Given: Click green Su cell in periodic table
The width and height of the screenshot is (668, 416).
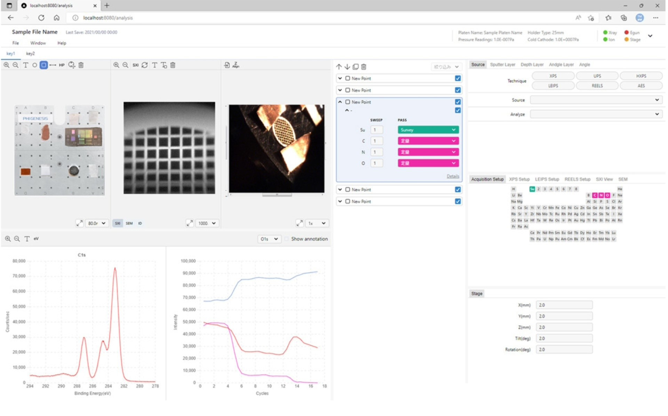Looking at the screenshot, I should click(x=532, y=189).
